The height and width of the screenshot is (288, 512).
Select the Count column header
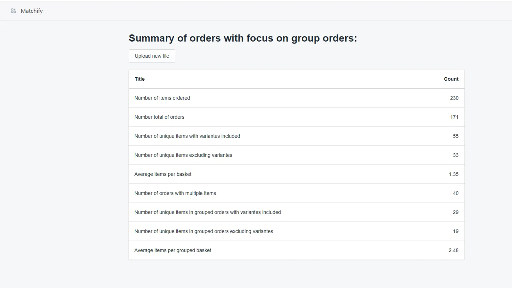pos(451,79)
